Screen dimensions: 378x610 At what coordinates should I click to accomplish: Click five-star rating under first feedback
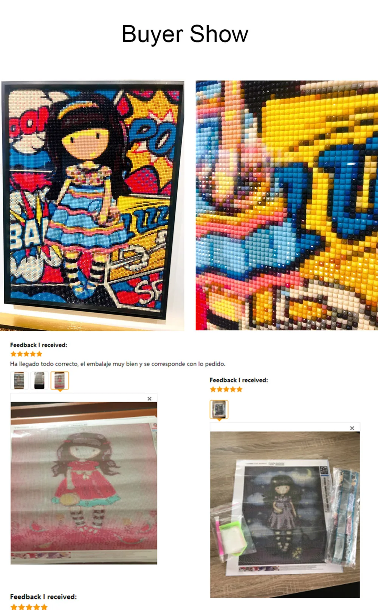pos(26,354)
